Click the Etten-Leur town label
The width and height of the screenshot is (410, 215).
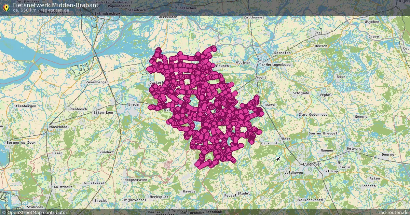click(x=104, y=112)
